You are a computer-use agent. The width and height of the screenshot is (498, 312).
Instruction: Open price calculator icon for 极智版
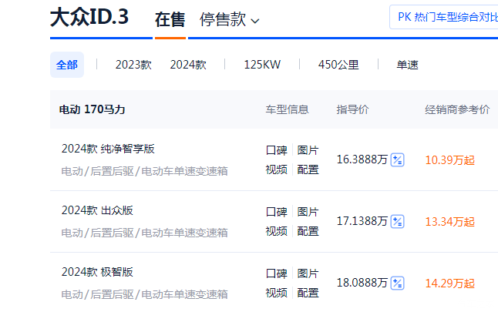point(397,283)
